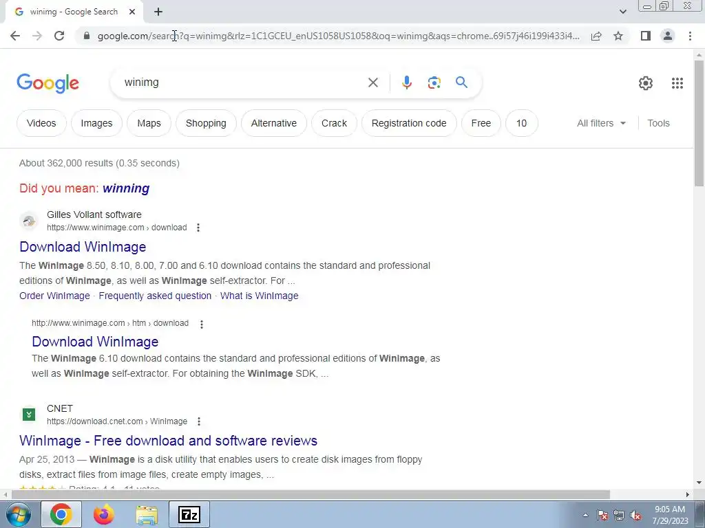Click the scroll down arrow
The image size is (705, 528).
click(699, 483)
